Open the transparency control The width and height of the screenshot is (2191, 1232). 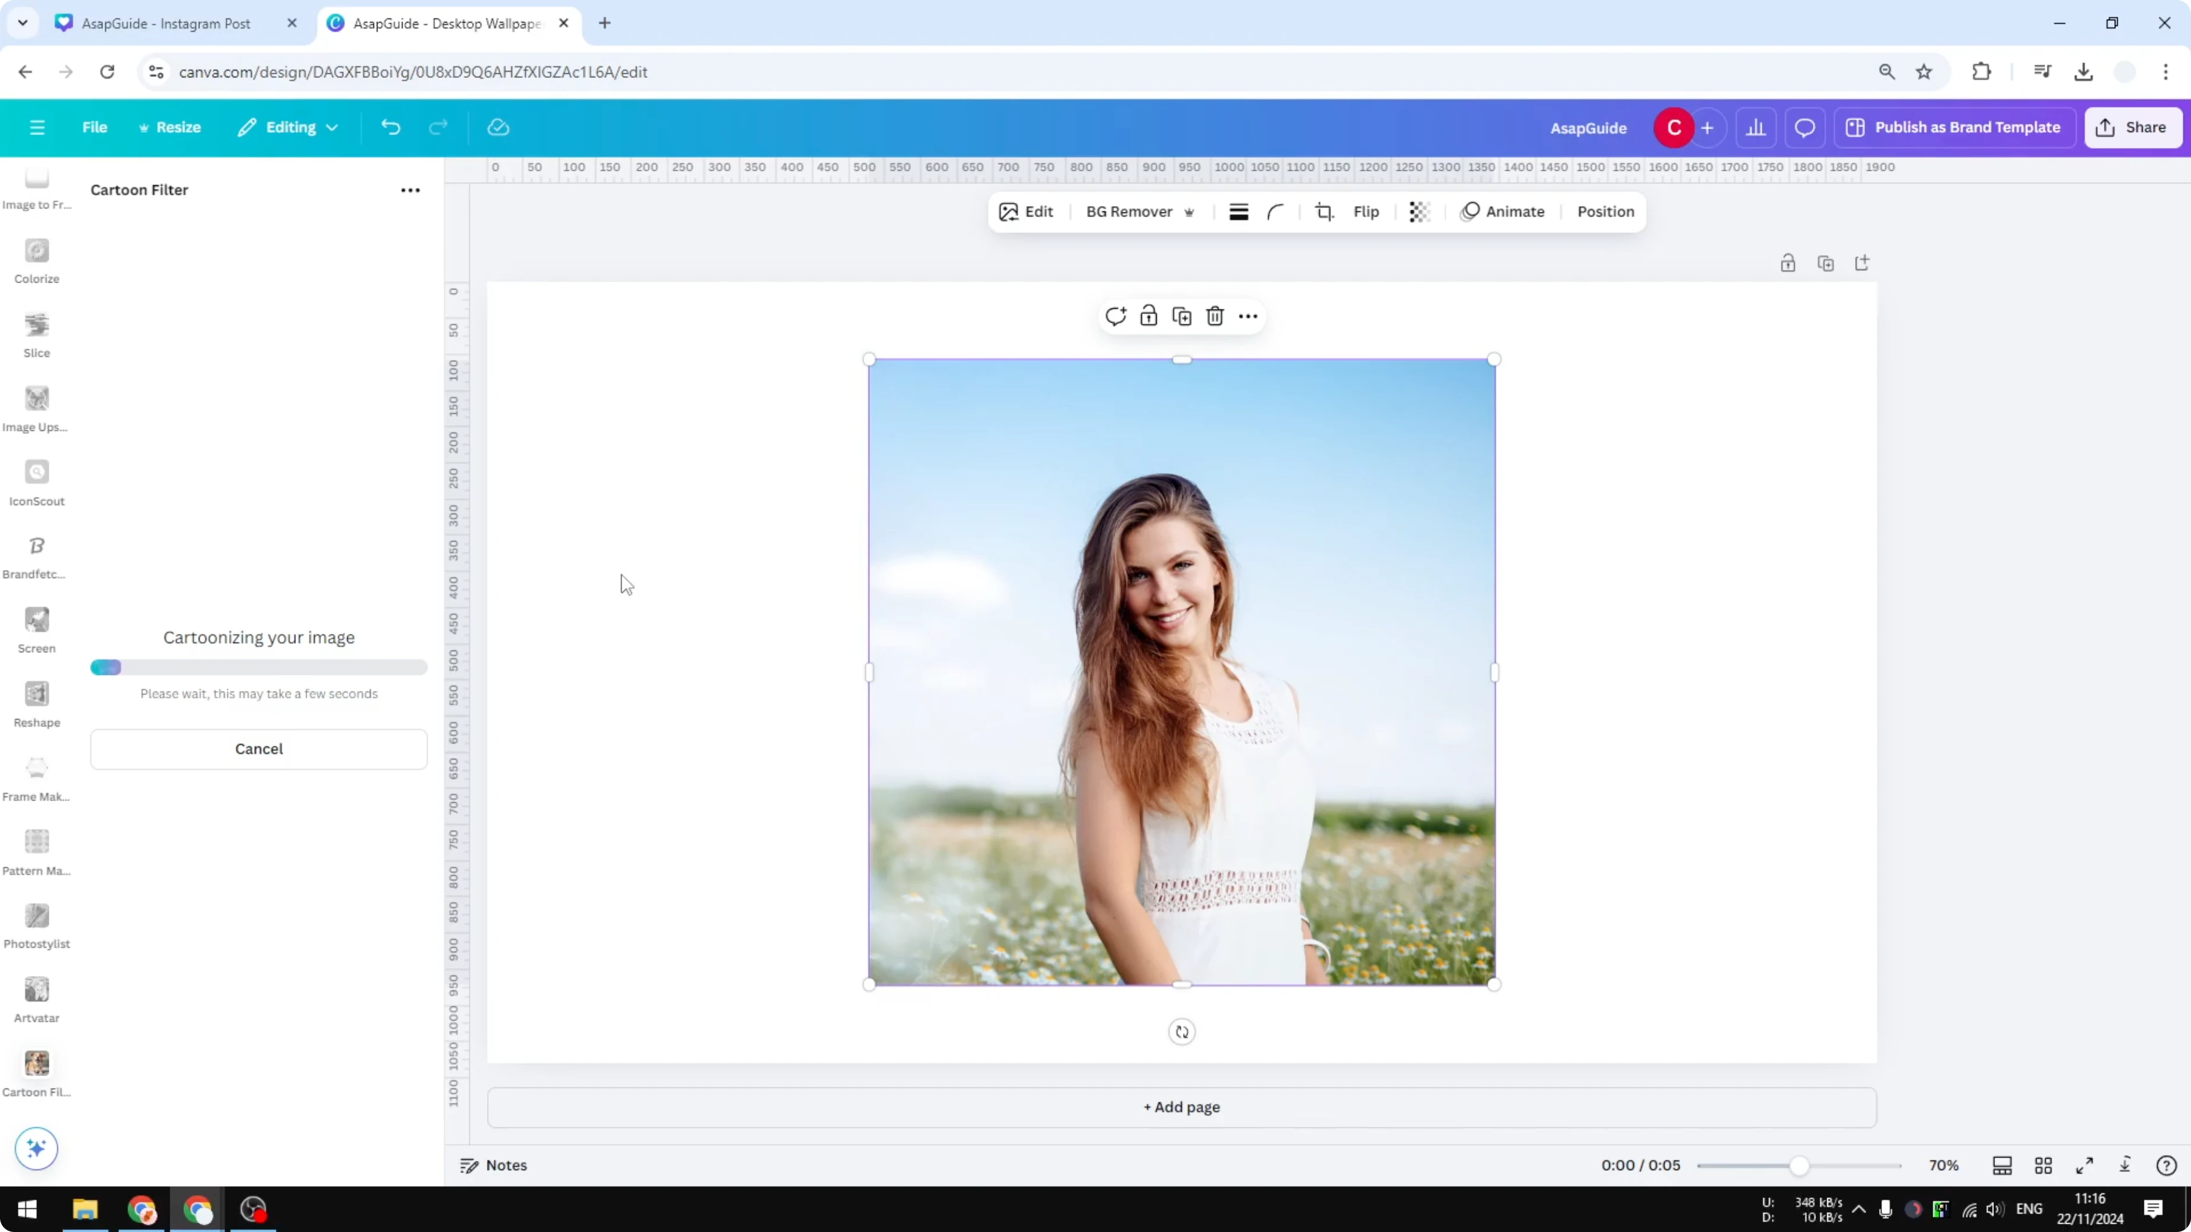click(x=1419, y=212)
